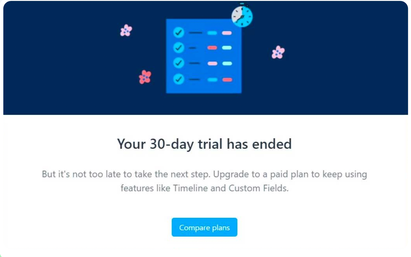The height and width of the screenshot is (257, 411).
Task: Select the pink pill in the third checklist row
Action: pos(212,63)
